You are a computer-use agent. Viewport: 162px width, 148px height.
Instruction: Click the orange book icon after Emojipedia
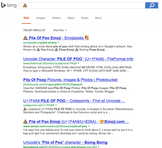(87, 37)
